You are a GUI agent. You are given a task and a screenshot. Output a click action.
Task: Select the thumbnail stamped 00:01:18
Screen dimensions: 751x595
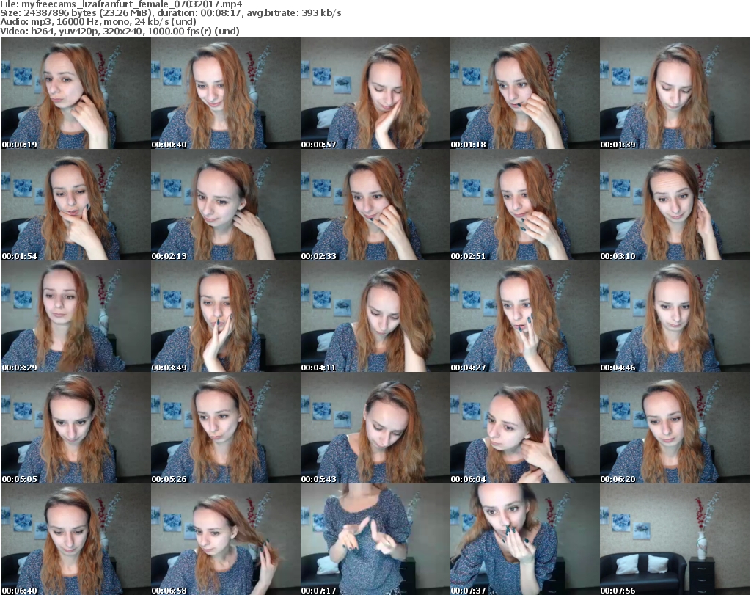pos(524,93)
